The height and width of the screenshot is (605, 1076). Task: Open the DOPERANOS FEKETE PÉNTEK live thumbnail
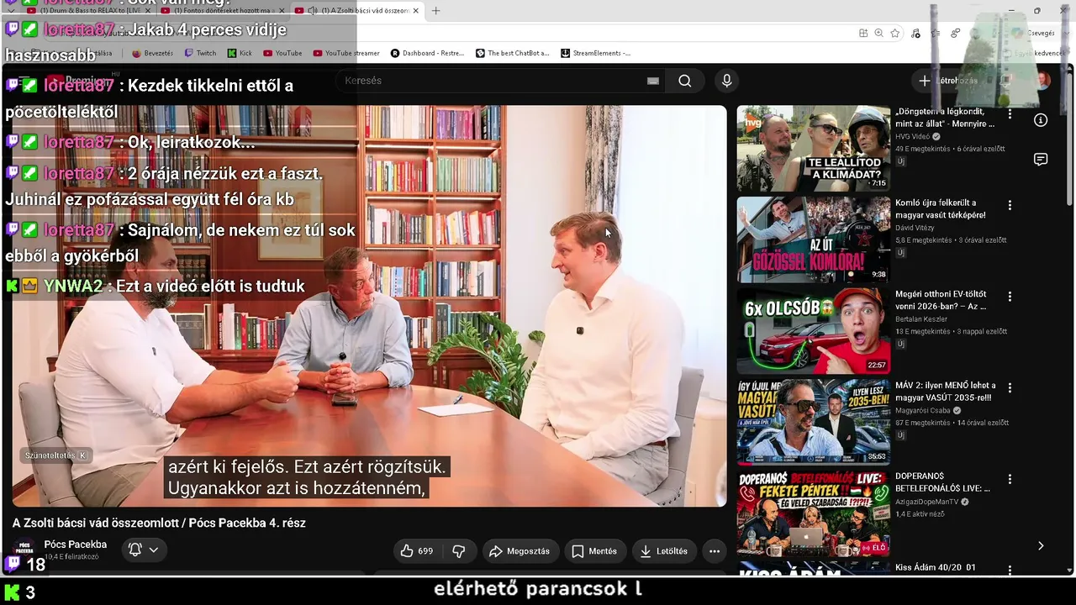tap(814, 513)
